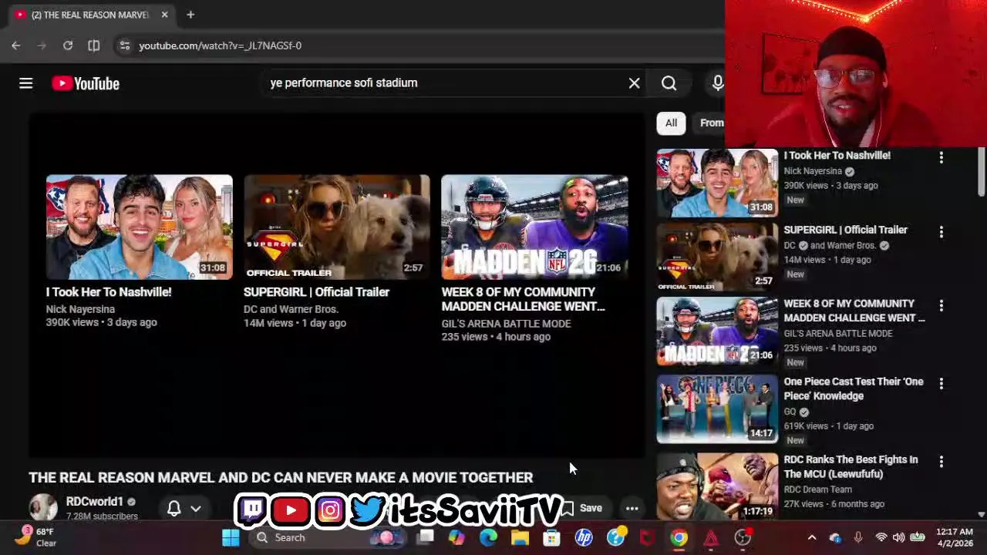Screen dimensions: 987x555
Task: Switch to Google Chrome in the taskbar
Action: click(679, 537)
